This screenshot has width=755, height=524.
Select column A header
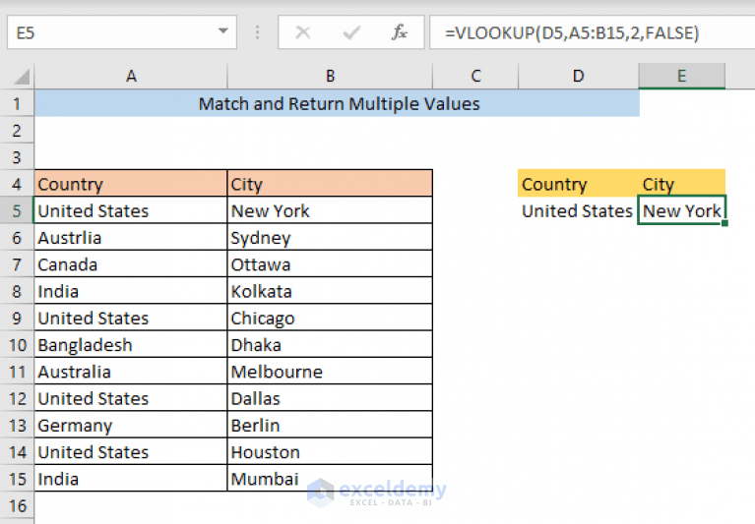coord(131,76)
